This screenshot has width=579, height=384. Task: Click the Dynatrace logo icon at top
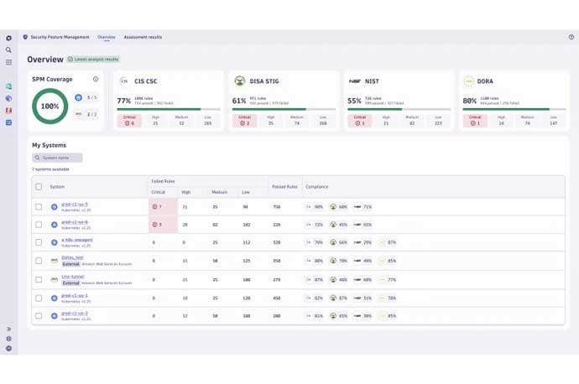coord(8,38)
